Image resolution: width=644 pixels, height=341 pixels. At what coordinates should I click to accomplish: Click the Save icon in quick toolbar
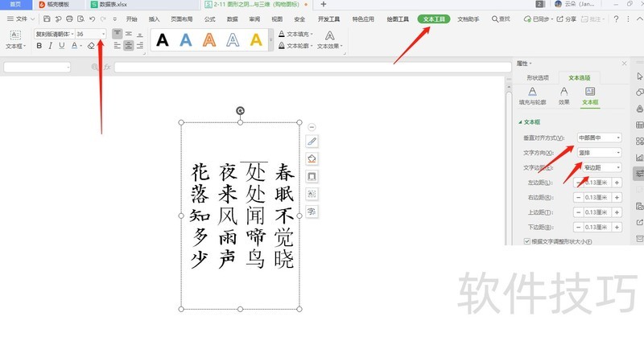pyautogui.click(x=47, y=18)
